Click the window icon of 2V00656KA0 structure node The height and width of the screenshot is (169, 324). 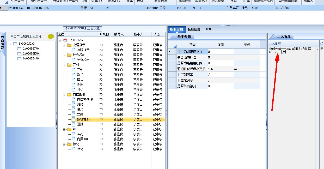click(x=19, y=53)
